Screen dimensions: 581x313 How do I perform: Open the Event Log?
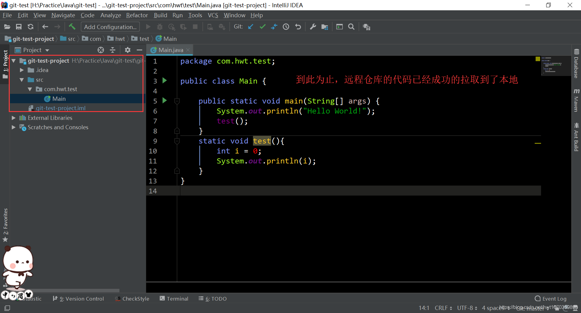(550, 299)
